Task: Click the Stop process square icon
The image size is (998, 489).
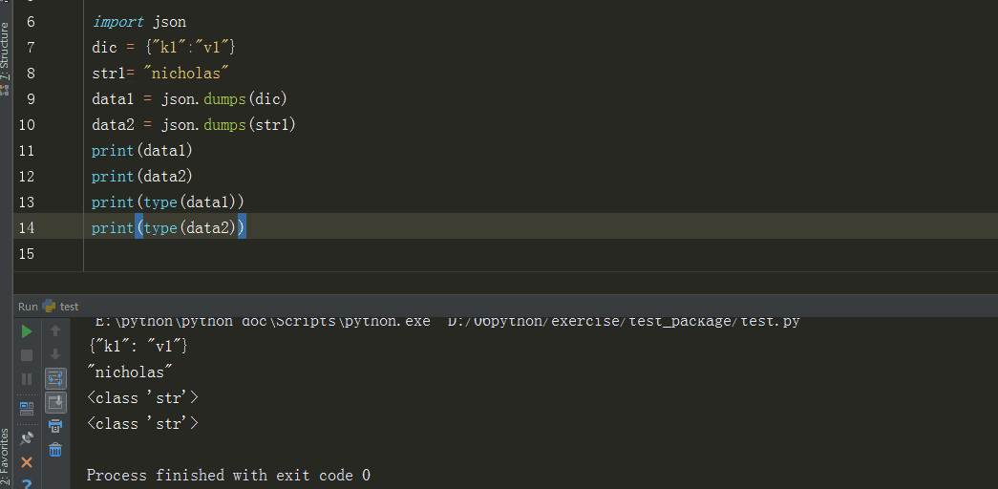Action: coord(27,355)
